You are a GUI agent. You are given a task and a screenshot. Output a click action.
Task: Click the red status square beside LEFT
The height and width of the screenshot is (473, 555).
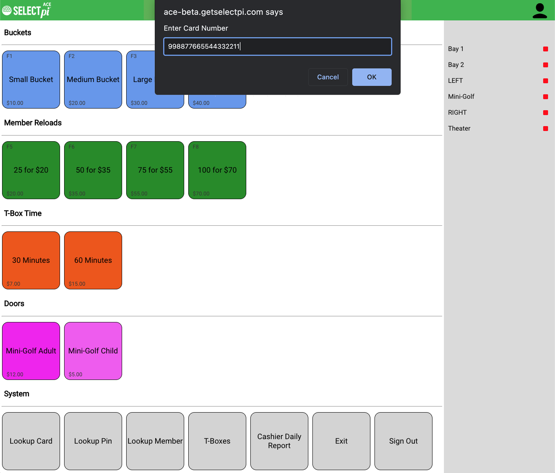[545, 81]
